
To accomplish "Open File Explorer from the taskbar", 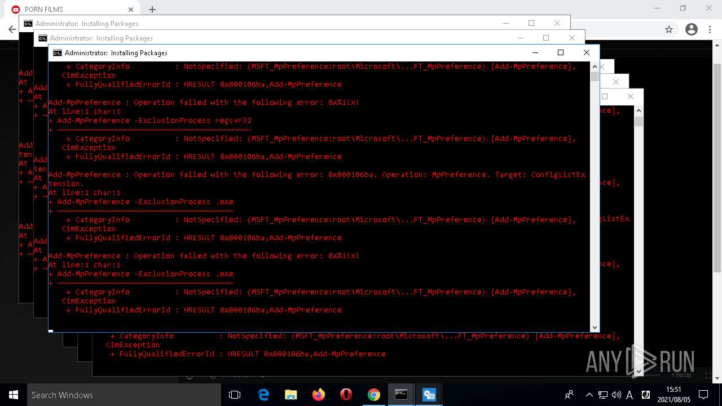I will coord(291,395).
